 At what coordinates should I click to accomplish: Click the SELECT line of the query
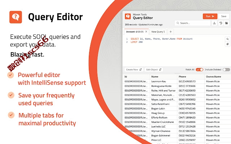161,39
